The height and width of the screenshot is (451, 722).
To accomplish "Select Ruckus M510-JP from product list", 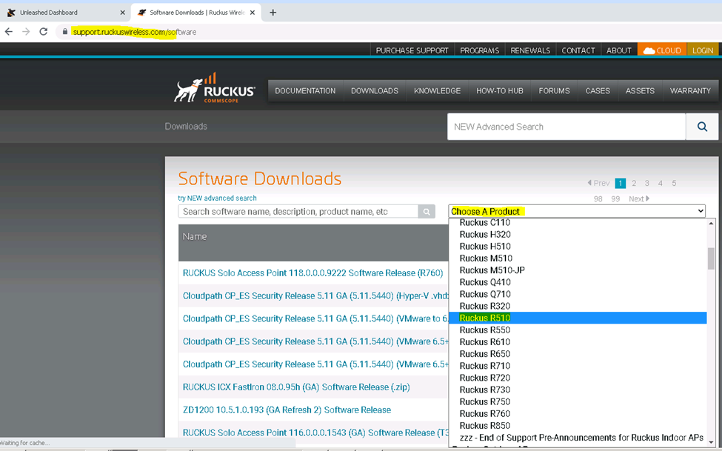I will pyautogui.click(x=578, y=270).
